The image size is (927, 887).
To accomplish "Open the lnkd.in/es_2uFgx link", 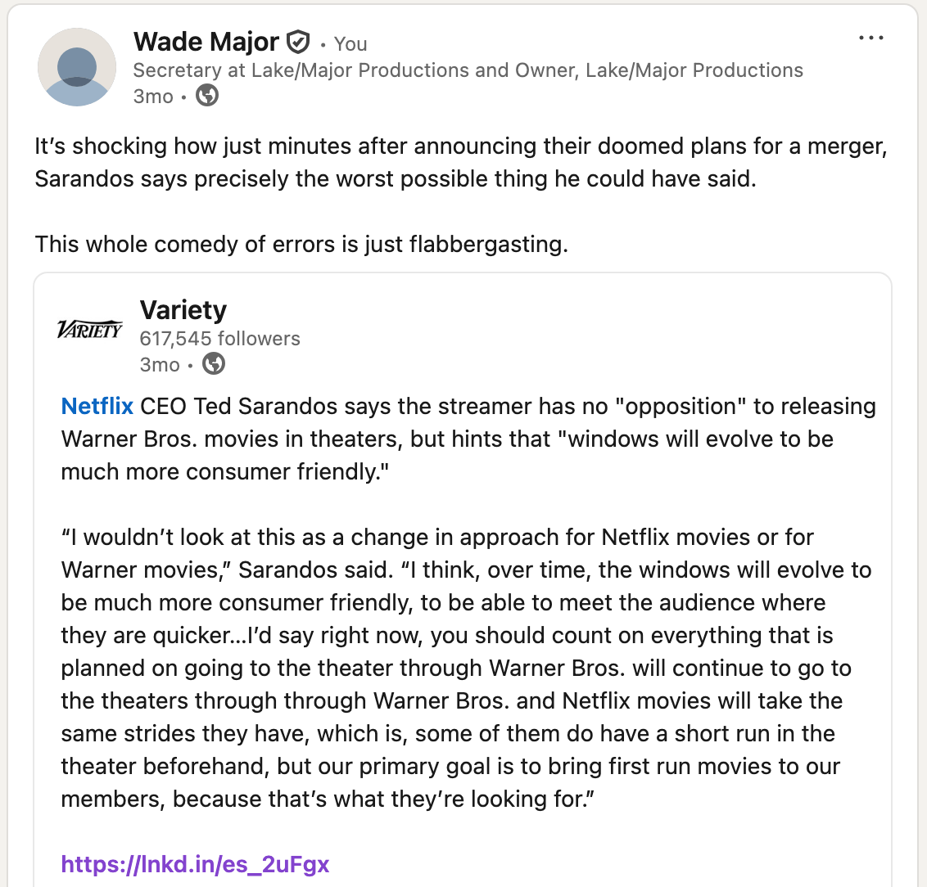I will coord(195,864).
